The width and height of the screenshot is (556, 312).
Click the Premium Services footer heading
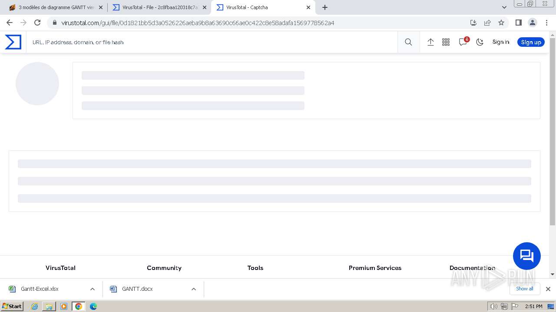375,268
